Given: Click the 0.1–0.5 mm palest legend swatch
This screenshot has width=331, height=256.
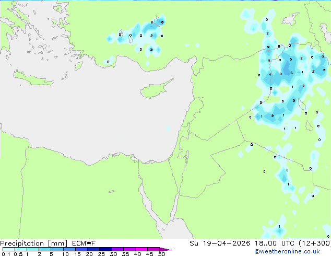Looking at the screenshot, I should 9,249.
